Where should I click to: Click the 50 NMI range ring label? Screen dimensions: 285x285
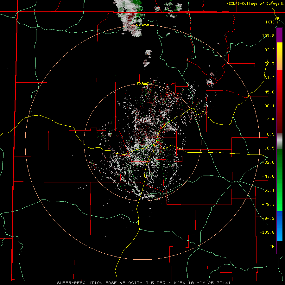pos(142,84)
